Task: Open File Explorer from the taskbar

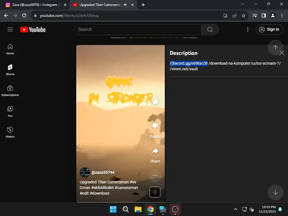Action: click(138, 209)
